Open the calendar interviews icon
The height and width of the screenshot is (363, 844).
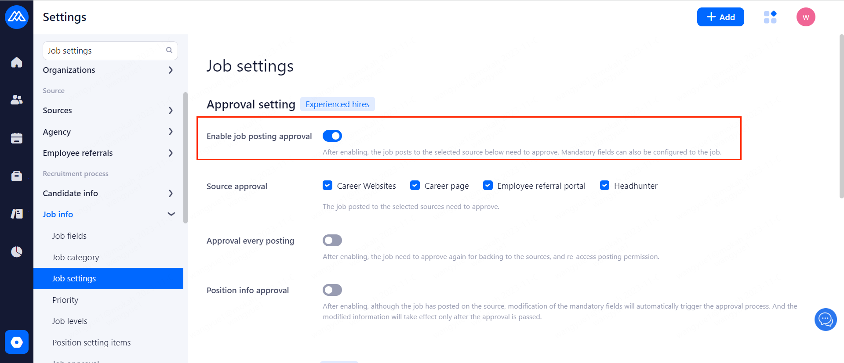pyautogui.click(x=17, y=138)
